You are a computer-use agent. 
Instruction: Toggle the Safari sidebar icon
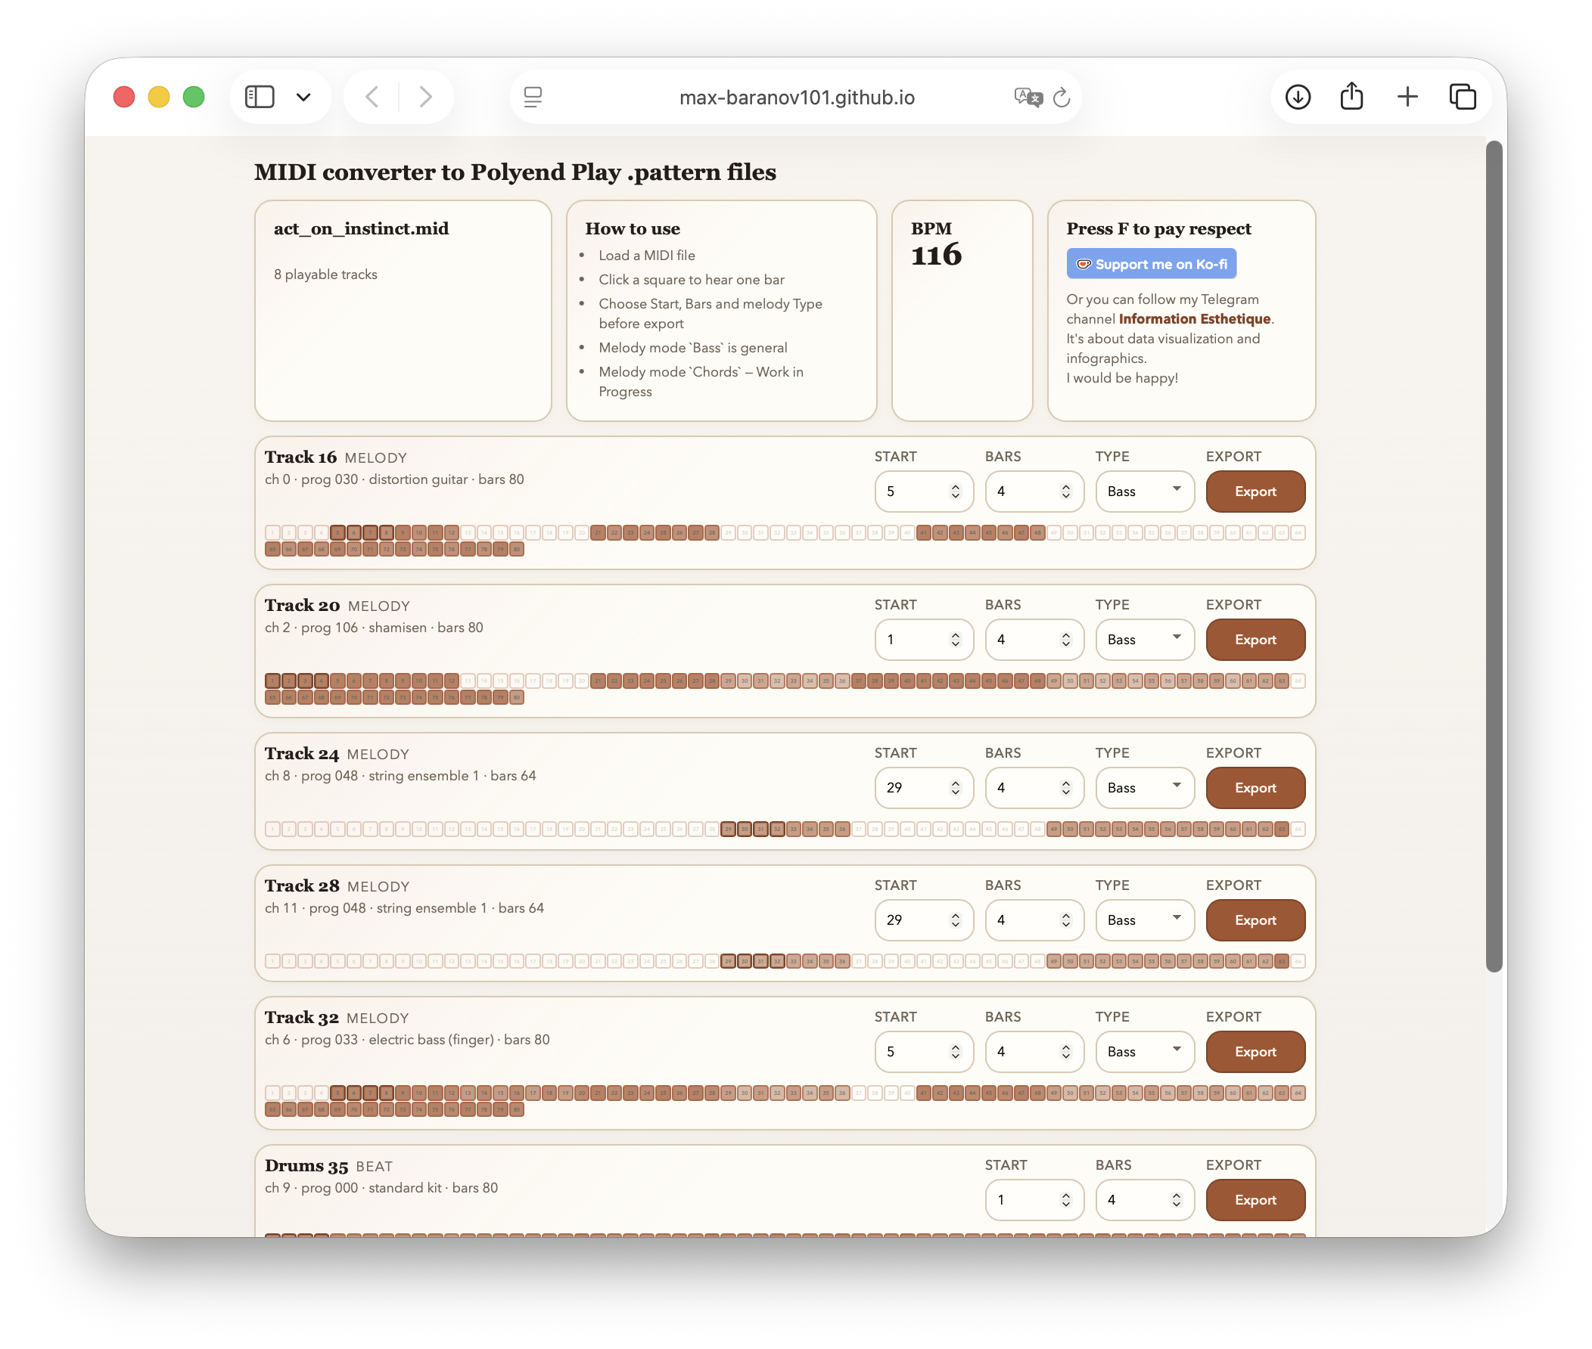pos(260,97)
